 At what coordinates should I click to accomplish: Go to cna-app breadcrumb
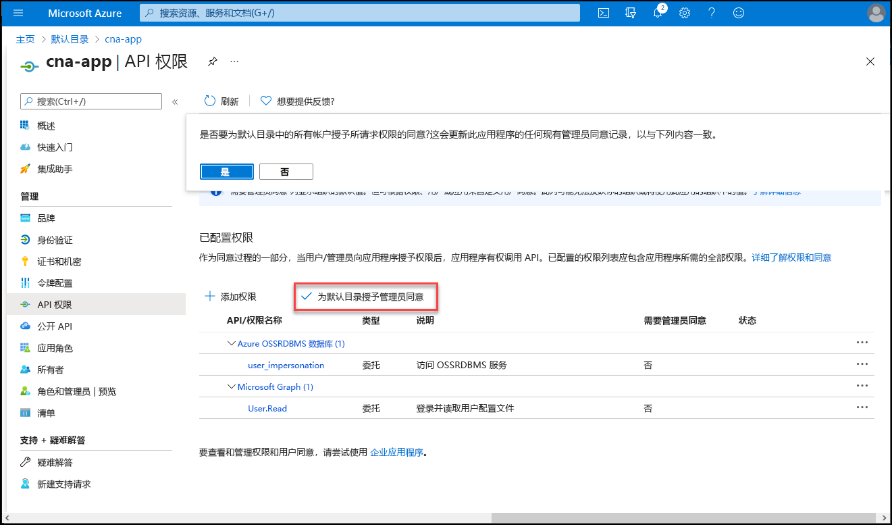tap(123, 39)
